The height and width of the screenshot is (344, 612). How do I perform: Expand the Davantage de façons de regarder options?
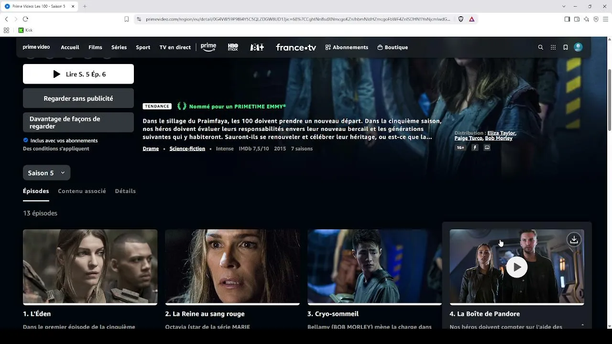pyautogui.click(x=78, y=122)
